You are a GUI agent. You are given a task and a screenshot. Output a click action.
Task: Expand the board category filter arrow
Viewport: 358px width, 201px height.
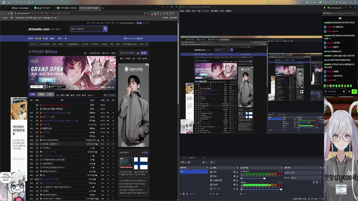(94, 95)
